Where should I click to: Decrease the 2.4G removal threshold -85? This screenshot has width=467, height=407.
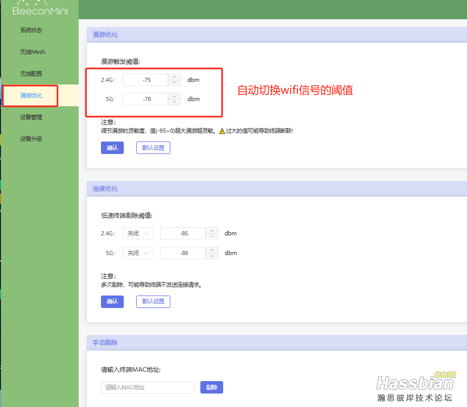[x=212, y=236]
